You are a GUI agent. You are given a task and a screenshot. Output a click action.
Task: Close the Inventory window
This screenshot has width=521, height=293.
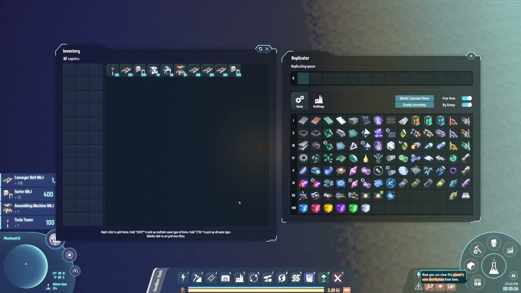tap(267, 49)
